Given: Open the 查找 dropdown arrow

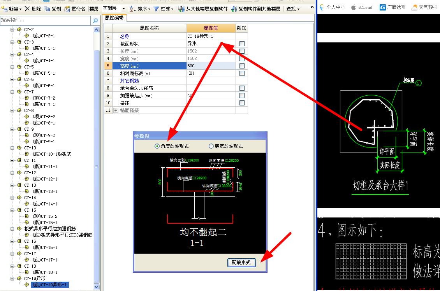Looking at the screenshot, I should [x=298, y=9].
